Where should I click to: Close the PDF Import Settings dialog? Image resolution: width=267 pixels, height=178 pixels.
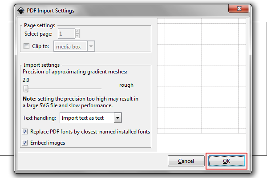[239, 8]
